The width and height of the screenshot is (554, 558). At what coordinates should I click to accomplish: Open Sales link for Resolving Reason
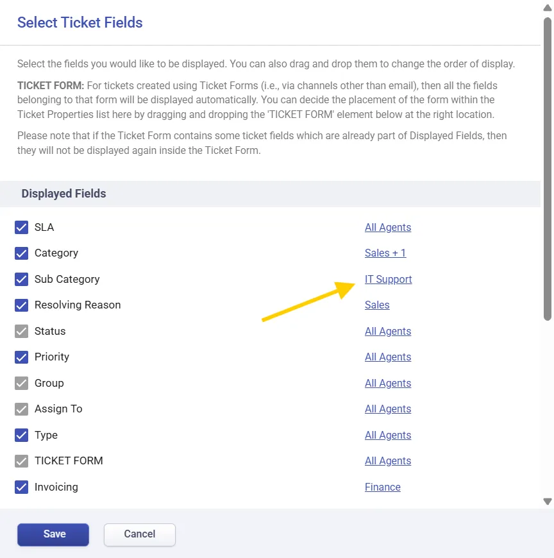pyautogui.click(x=376, y=305)
